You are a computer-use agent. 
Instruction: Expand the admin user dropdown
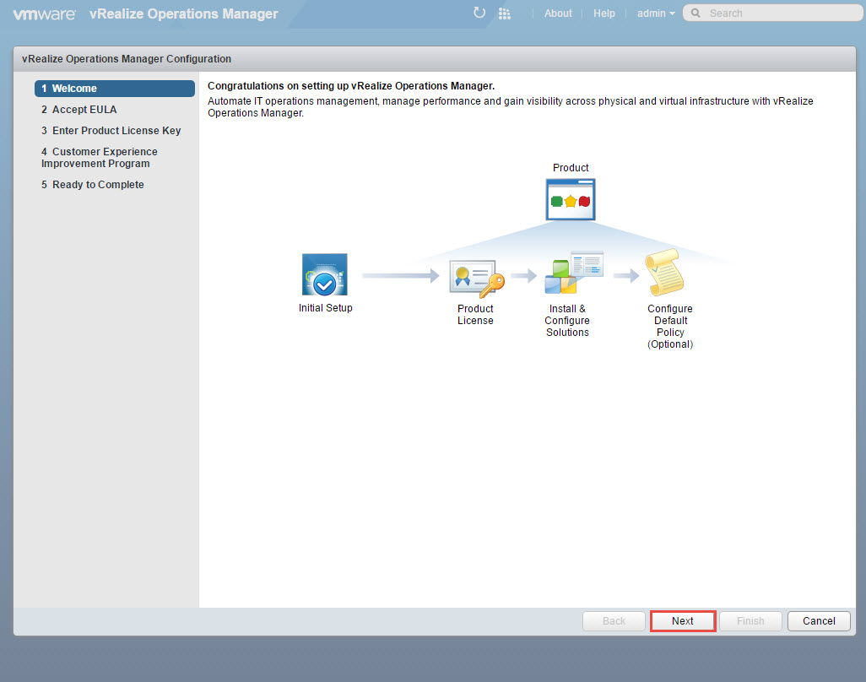[656, 14]
